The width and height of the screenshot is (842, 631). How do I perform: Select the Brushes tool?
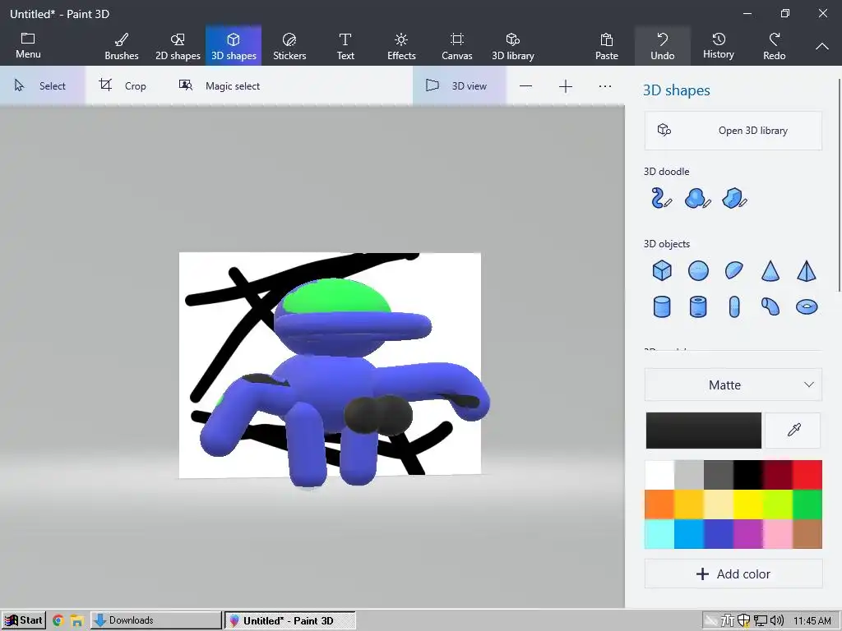click(x=122, y=45)
